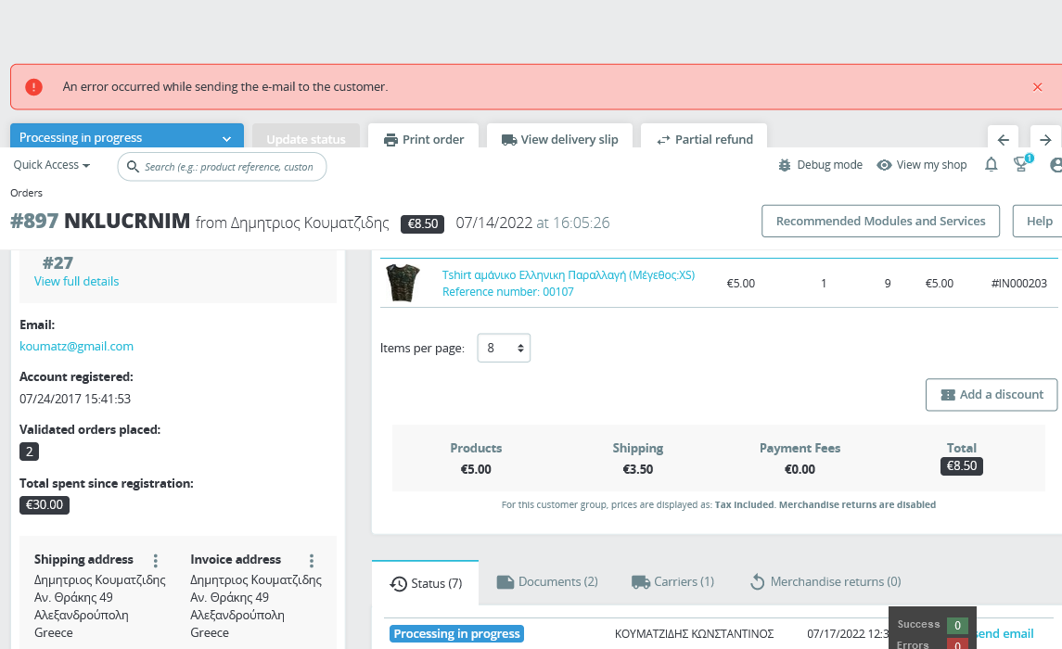Click the Shipping €3.50 amount
This screenshot has width=1062, height=649.
tap(637, 470)
